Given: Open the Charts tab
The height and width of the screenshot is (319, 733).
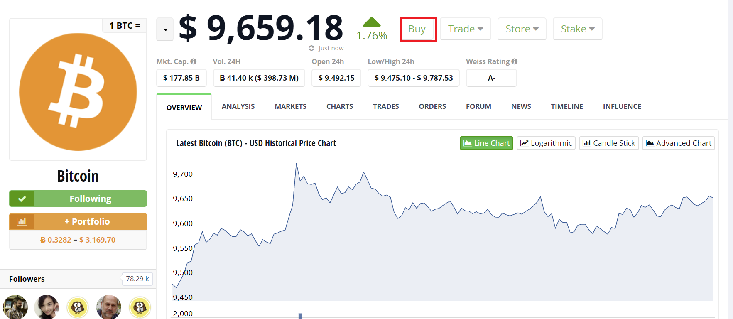Looking at the screenshot, I should (x=340, y=106).
